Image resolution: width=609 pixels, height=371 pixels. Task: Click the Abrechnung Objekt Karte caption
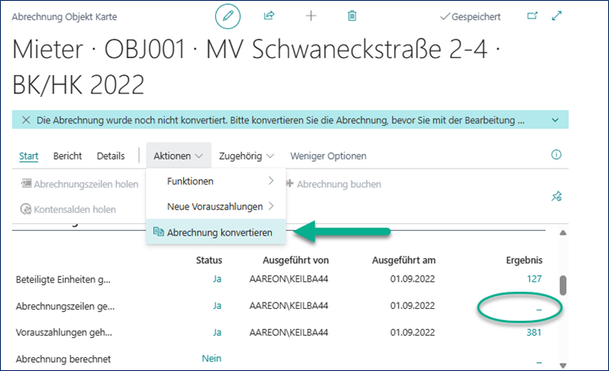pyautogui.click(x=64, y=17)
